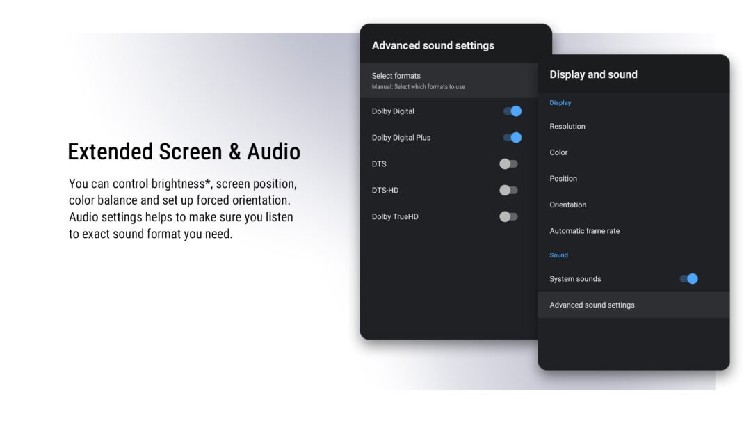
Task: Enable Dolby TrueHD format
Action: tap(508, 216)
